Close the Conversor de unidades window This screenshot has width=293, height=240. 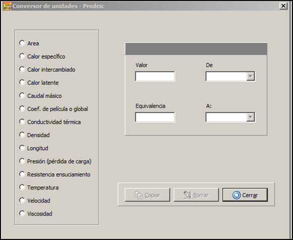point(283,6)
